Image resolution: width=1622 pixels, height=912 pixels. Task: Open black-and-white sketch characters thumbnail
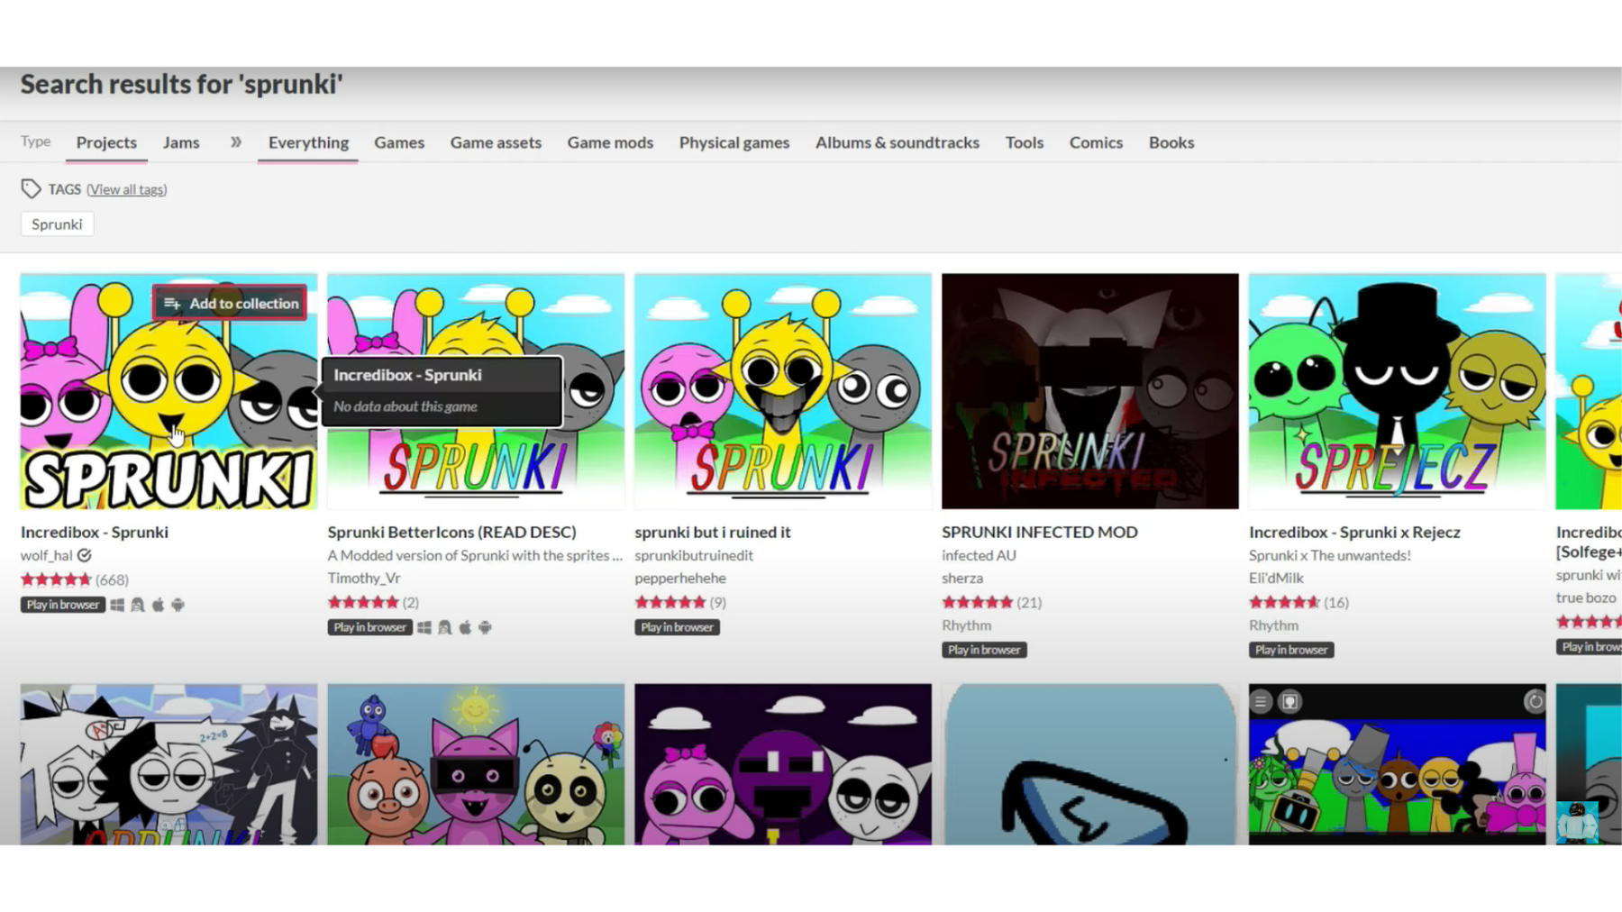click(169, 764)
